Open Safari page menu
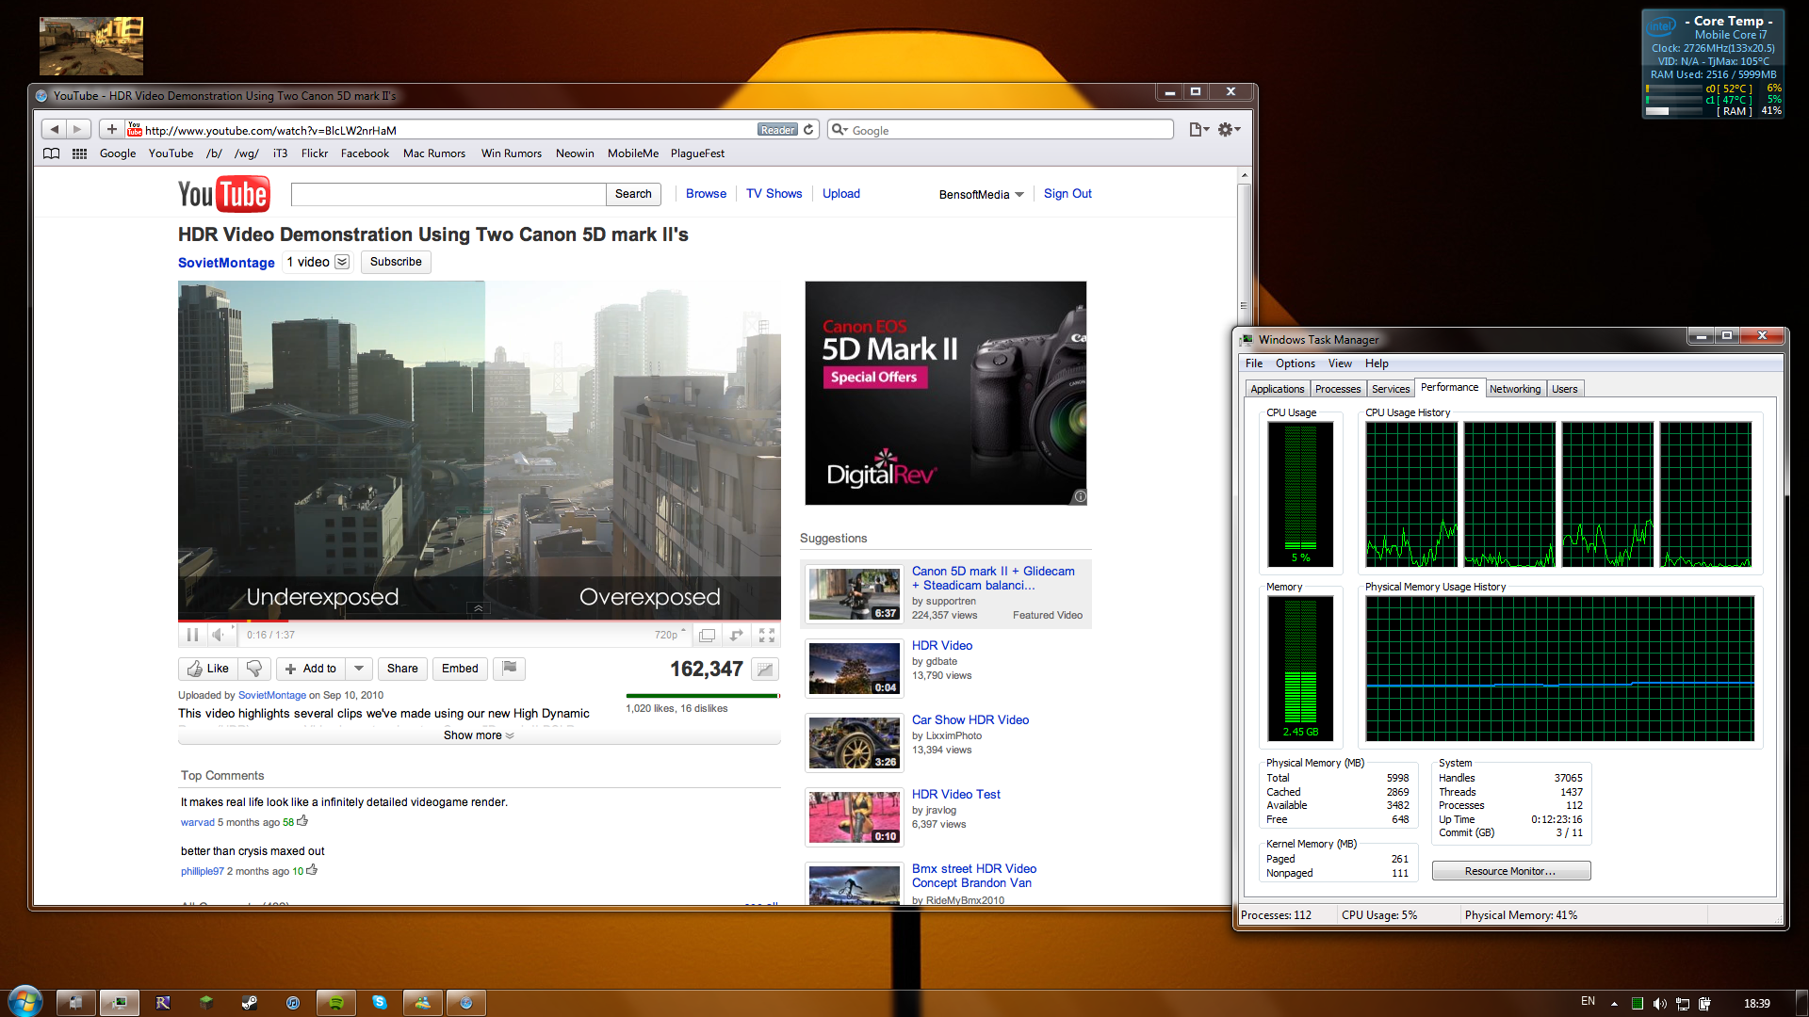The width and height of the screenshot is (1809, 1017). (x=1198, y=130)
